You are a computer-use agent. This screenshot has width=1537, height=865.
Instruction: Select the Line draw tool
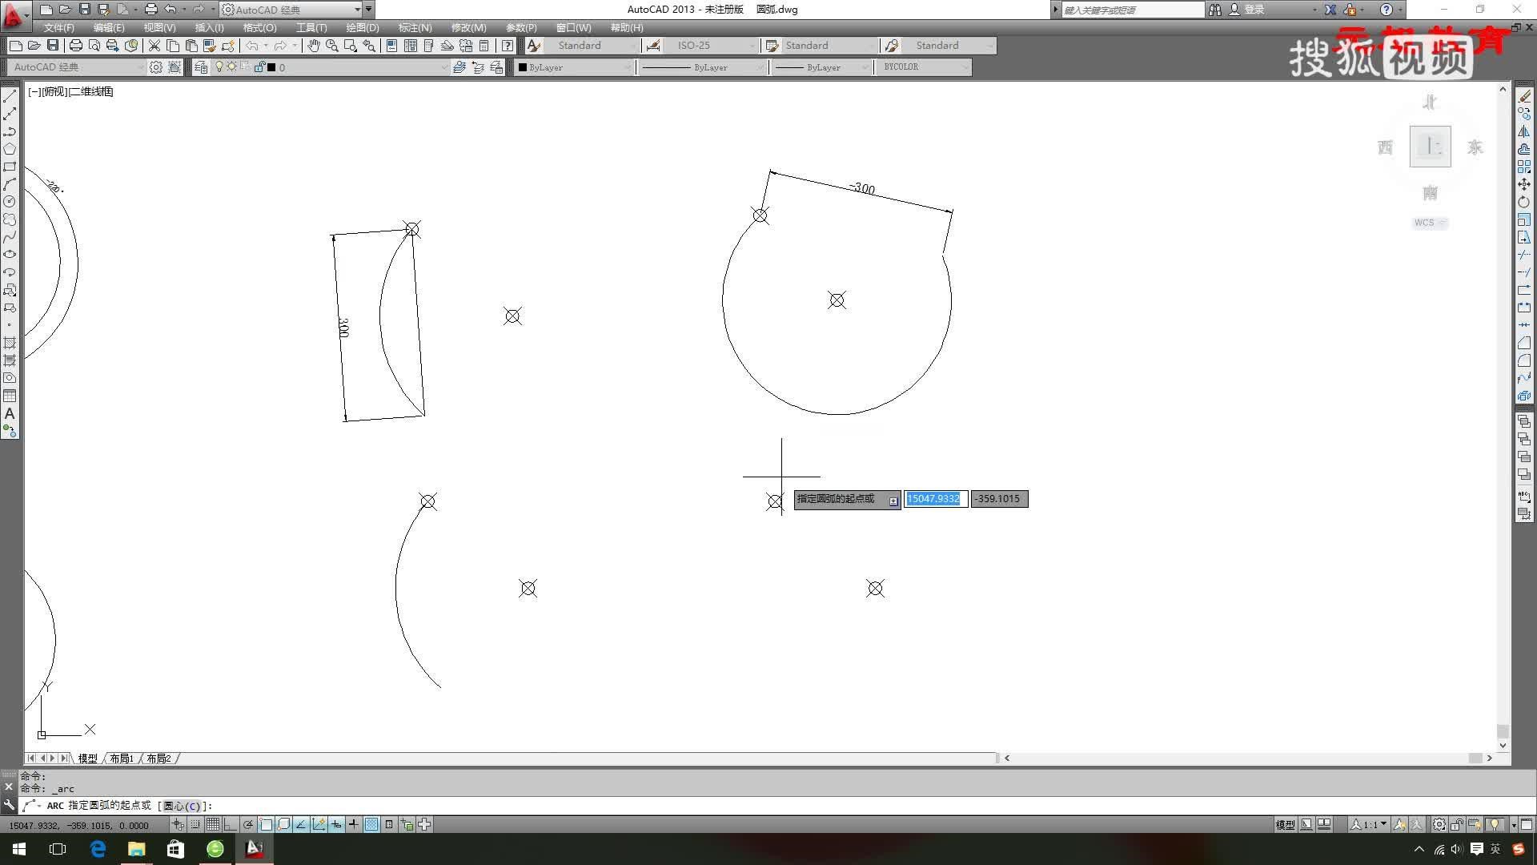tap(10, 96)
